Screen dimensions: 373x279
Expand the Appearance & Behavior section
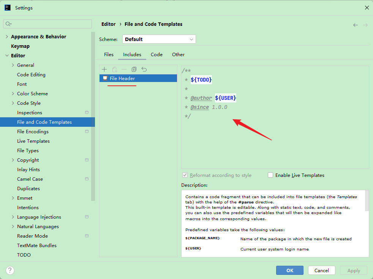point(7,37)
